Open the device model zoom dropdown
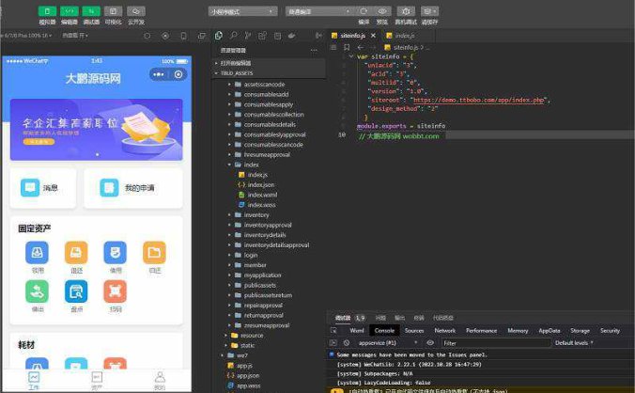This screenshot has width=635, height=393. click(28, 36)
